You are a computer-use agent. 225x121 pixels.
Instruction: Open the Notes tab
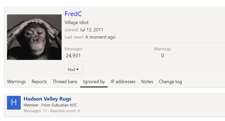[x=147, y=82]
